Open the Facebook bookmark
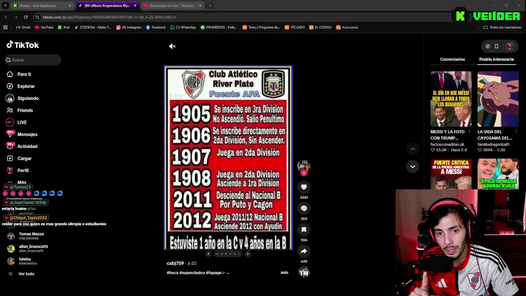Image resolution: width=526 pixels, height=296 pixels. coord(156,28)
